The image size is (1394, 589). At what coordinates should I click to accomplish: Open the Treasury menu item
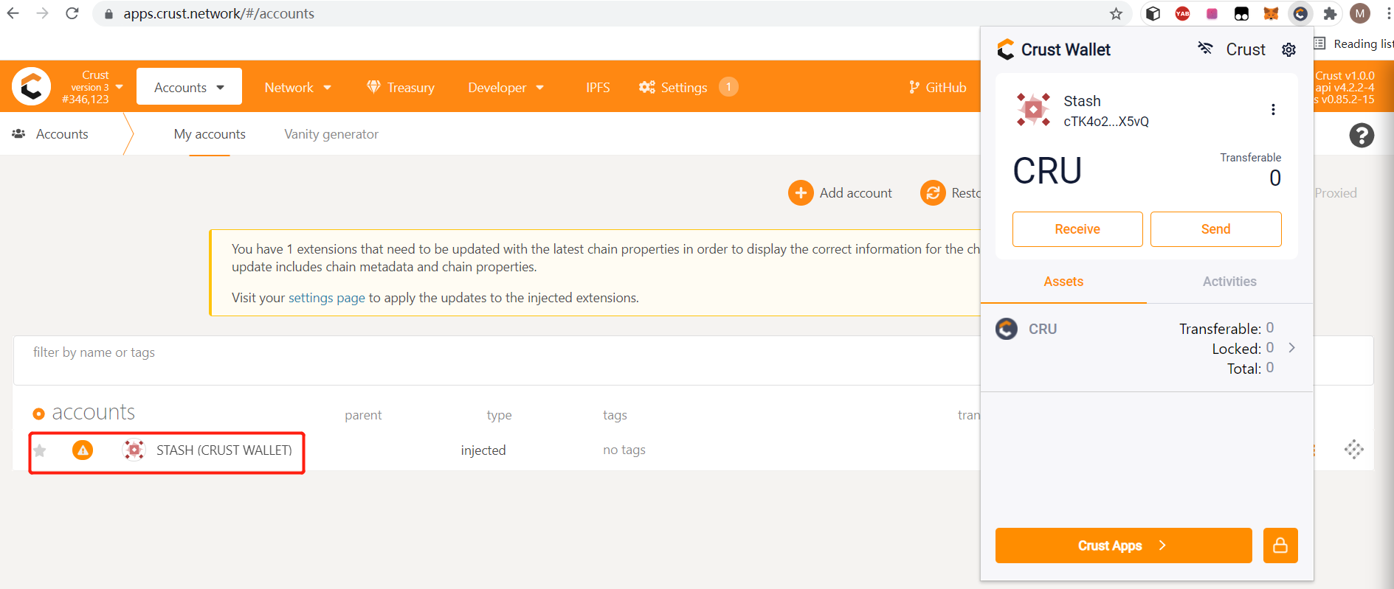point(401,87)
